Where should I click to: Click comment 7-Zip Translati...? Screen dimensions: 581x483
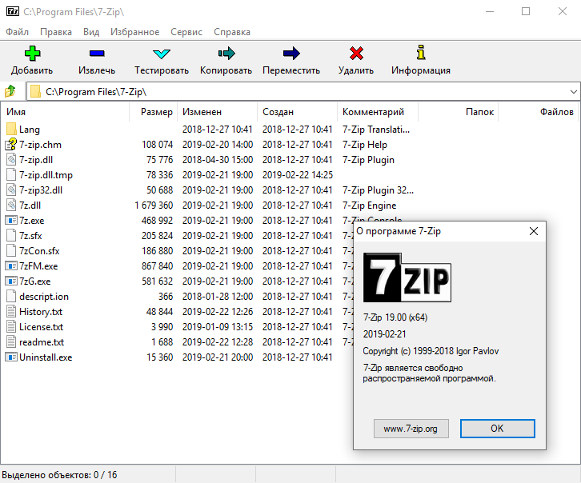point(376,130)
